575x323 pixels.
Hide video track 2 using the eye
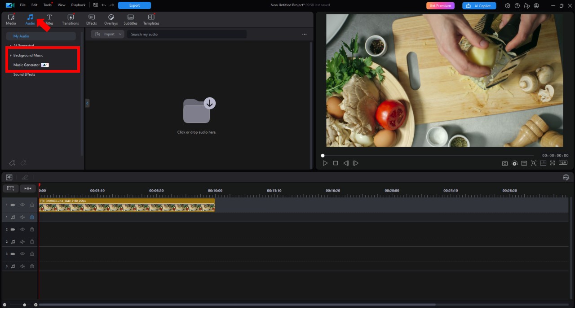(x=22, y=229)
